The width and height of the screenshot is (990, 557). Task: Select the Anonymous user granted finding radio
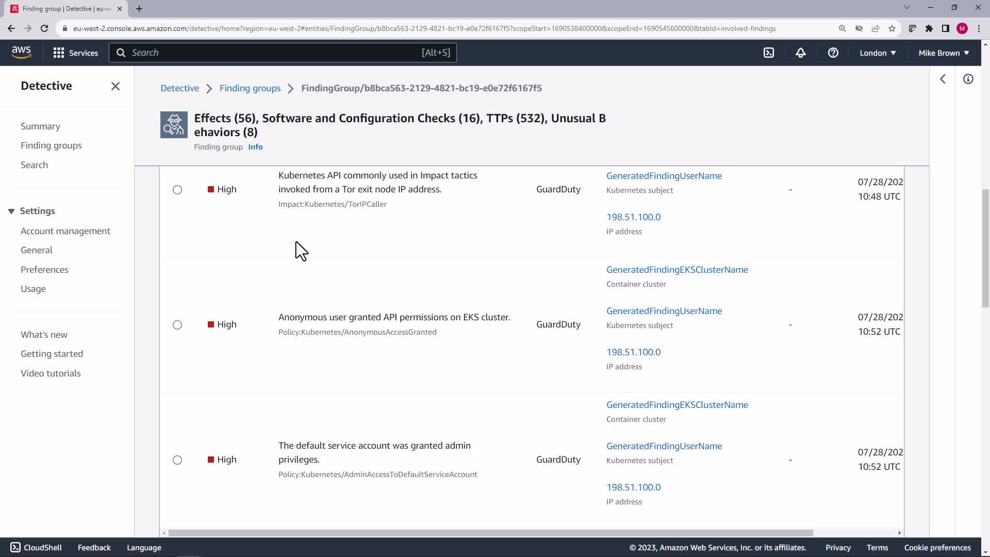tap(177, 325)
